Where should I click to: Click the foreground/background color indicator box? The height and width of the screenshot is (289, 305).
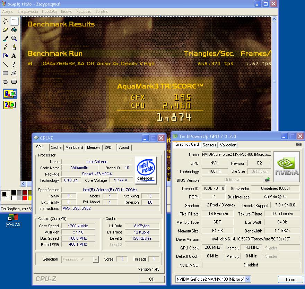[x=6, y=195]
